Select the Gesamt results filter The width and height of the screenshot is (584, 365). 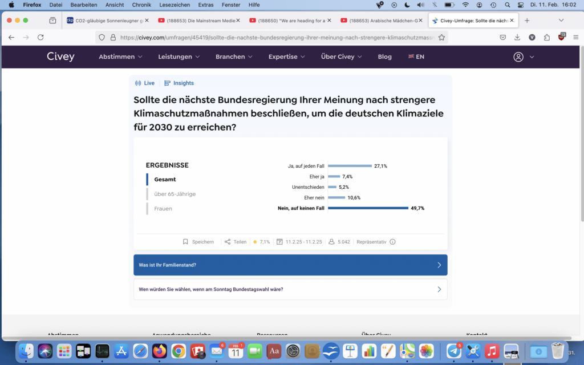(165, 179)
